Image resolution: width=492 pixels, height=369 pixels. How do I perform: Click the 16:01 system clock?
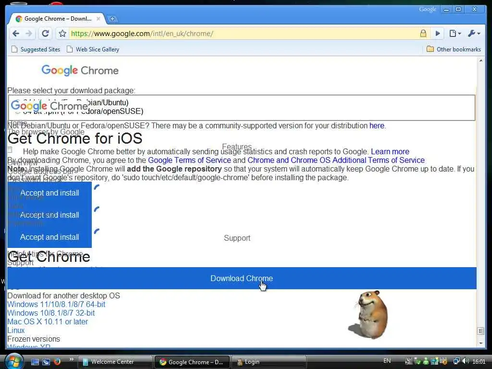pos(479,361)
